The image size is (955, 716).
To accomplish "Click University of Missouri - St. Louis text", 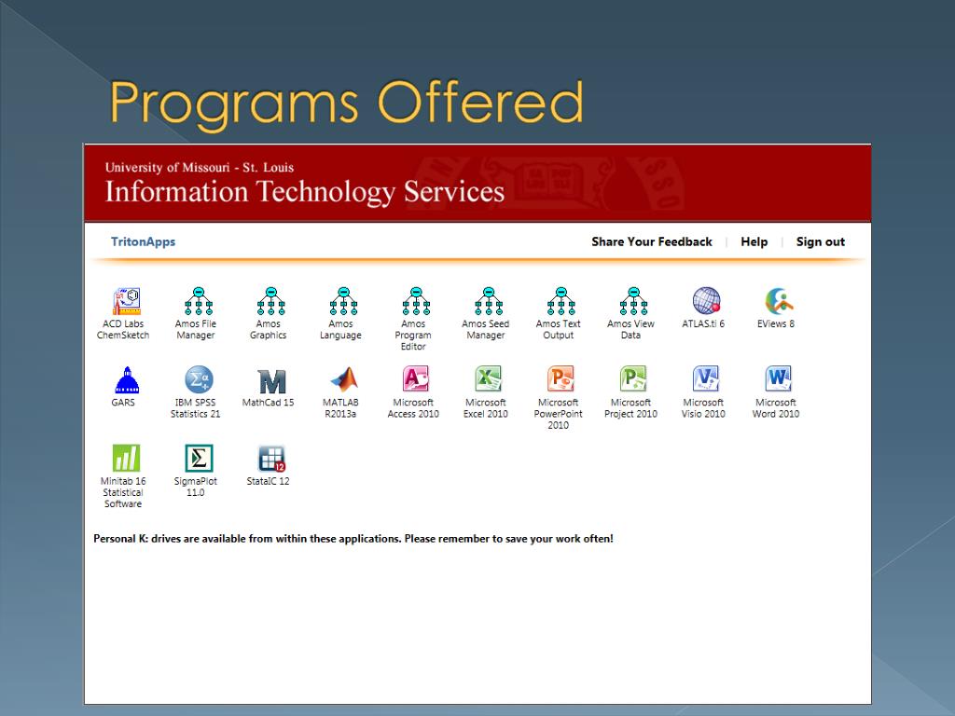I will [200, 168].
